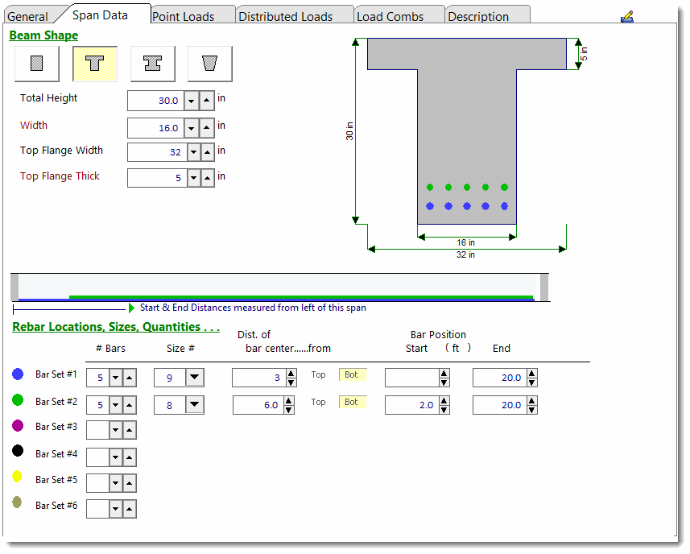Increase number of bars for Bar Set #3
The image size is (690, 554).
pyautogui.click(x=130, y=431)
